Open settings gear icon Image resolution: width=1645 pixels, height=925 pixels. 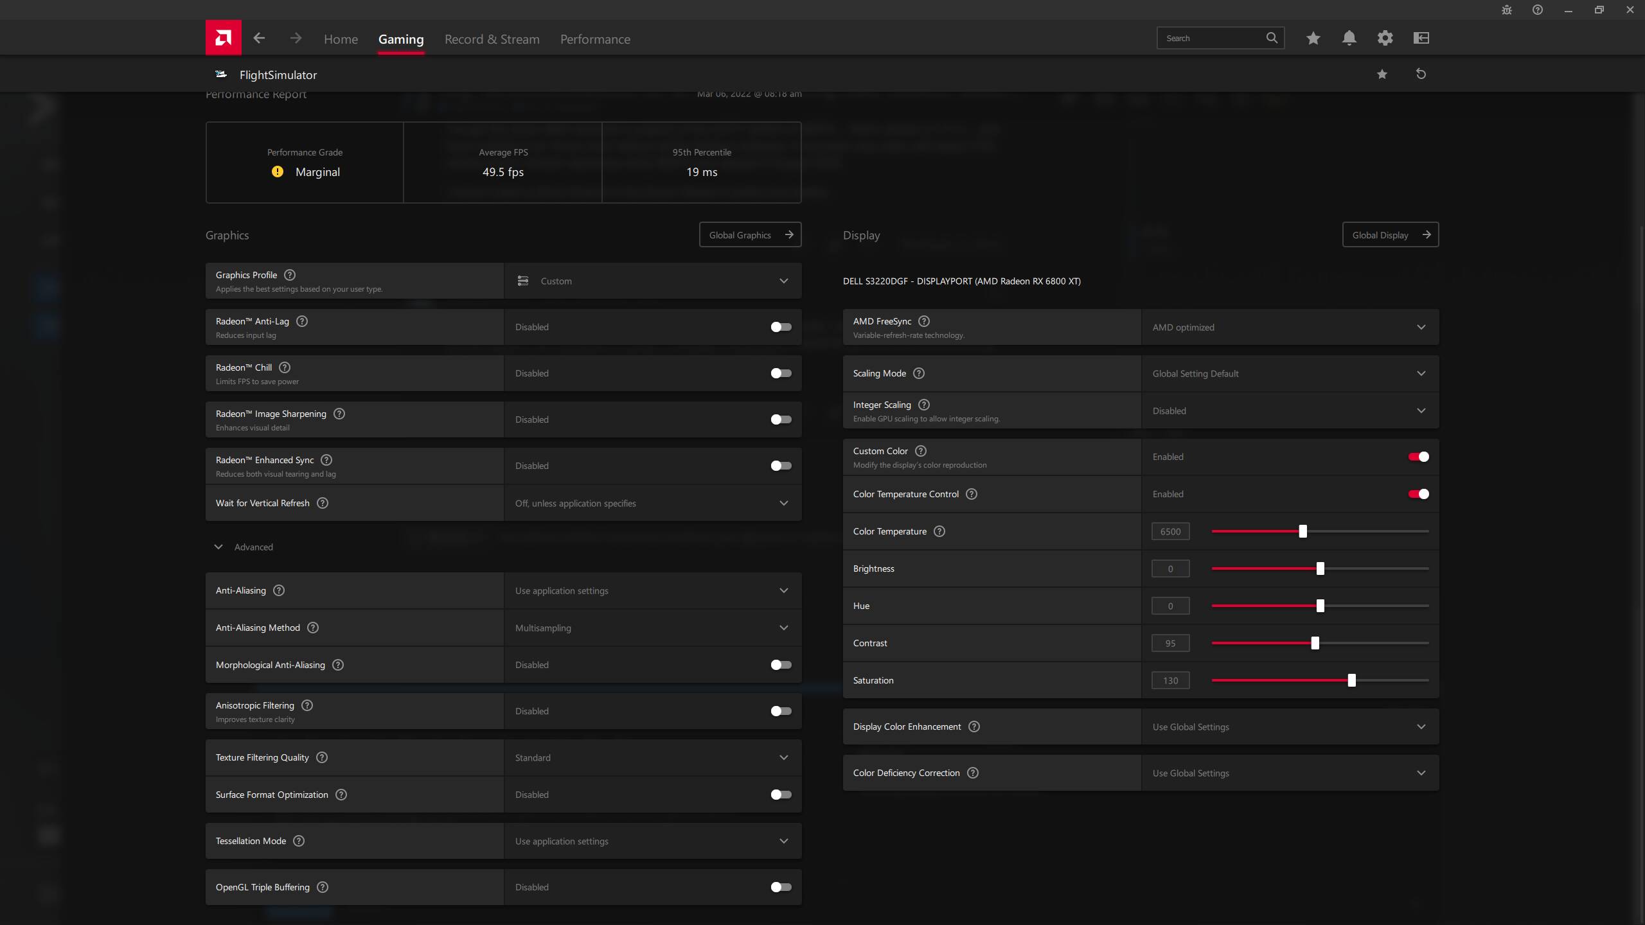[1385, 39]
